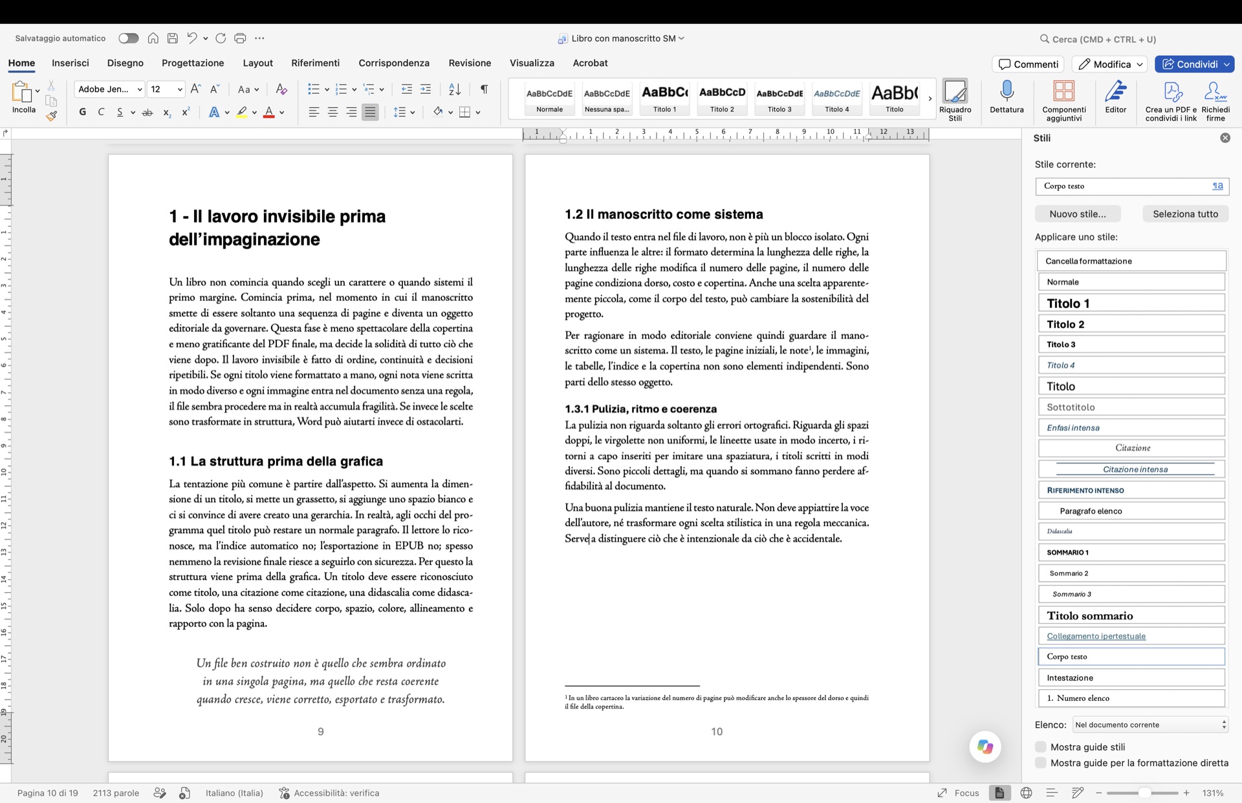
Task: Open the font size dropdown
Action: (x=179, y=89)
